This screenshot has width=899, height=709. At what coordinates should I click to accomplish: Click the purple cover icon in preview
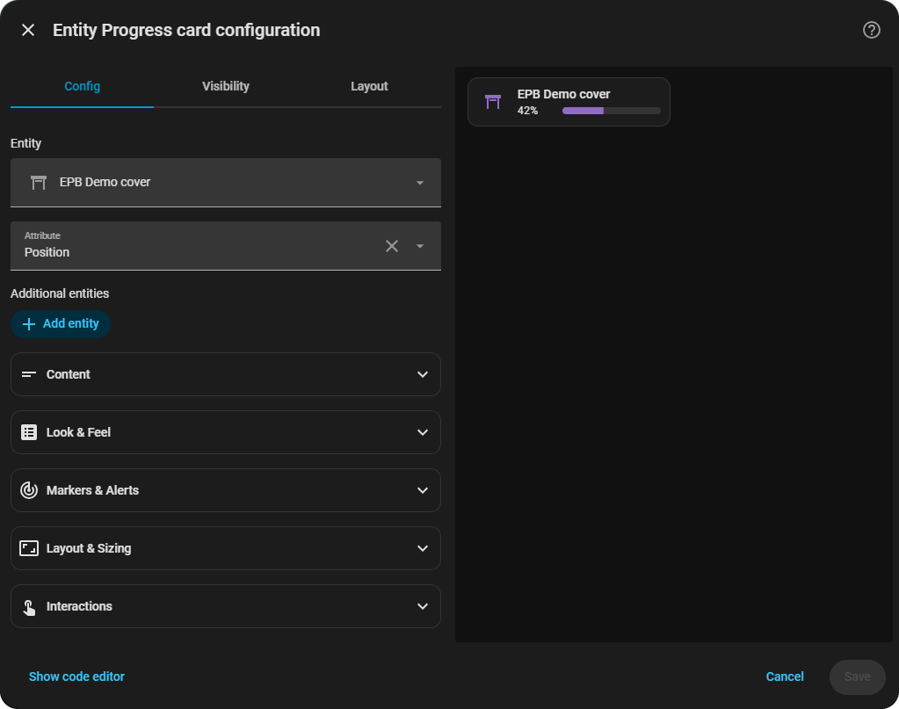coord(492,102)
